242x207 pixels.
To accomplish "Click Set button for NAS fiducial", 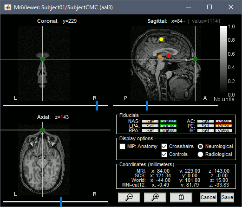I will (150, 121).
